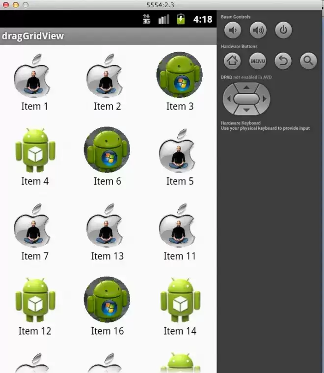Image resolution: width=324 pixels, height=373 pixels.
Task: Tap the Item 3 Android Windows icon
Action: pyautogui.click(x=180, y=75)
